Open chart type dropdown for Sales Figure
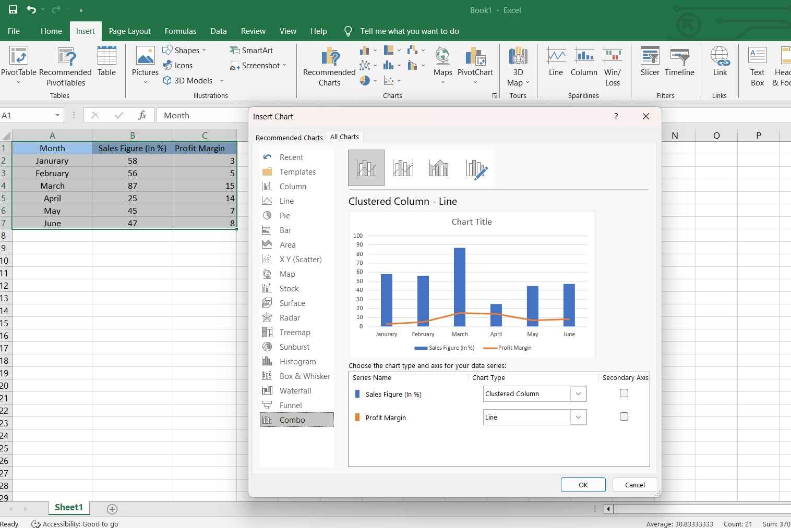The width and height of the screenshot is (791, 528). [x=578, y=394]
